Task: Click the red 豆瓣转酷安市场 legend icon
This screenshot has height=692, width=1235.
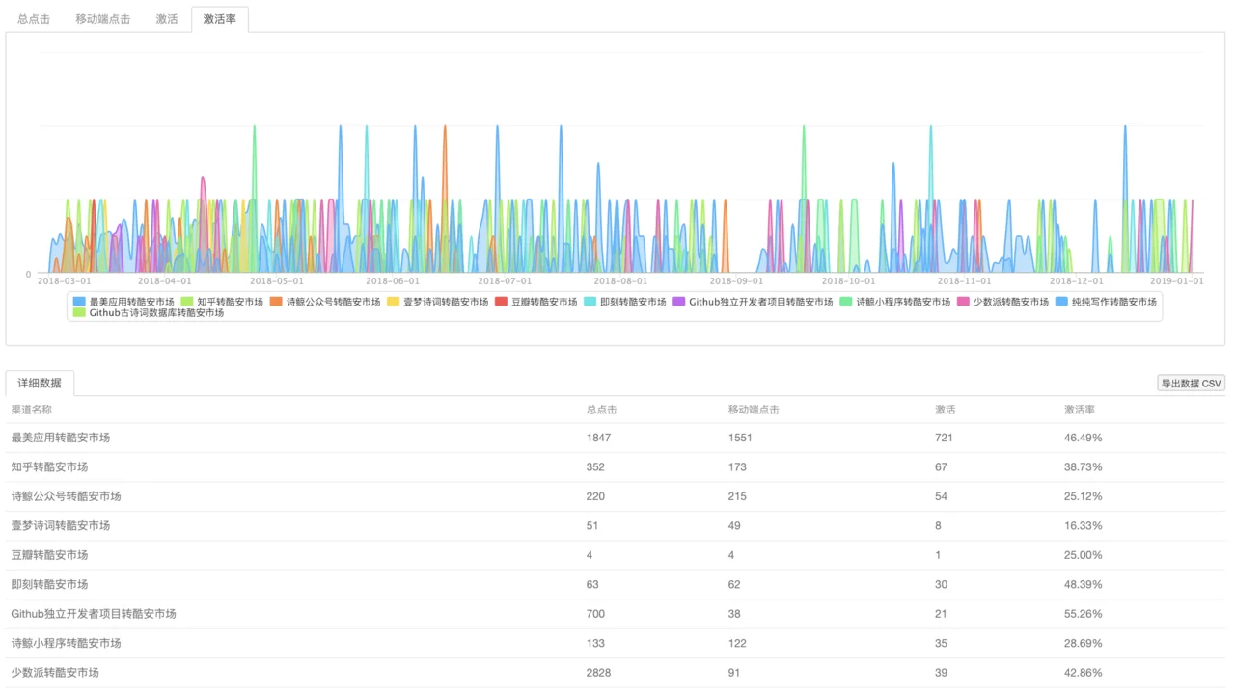Action: point(501,302)
